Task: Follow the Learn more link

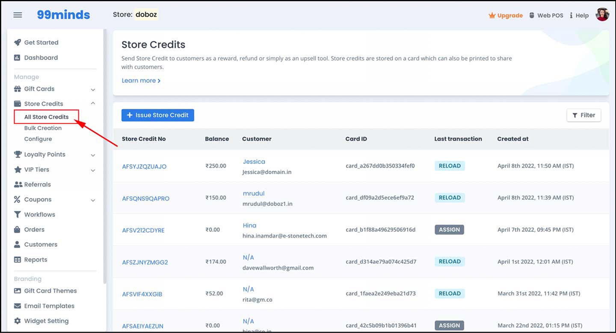Action: 141,81
